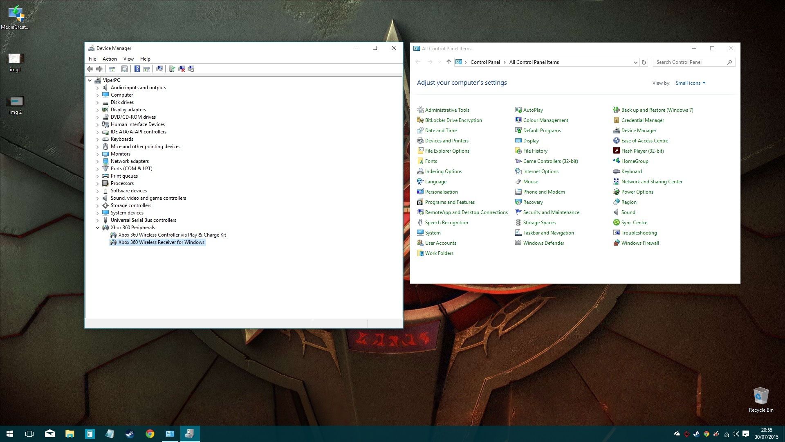Click the Disable device toolbar icon with down arrow

(191, 69)
